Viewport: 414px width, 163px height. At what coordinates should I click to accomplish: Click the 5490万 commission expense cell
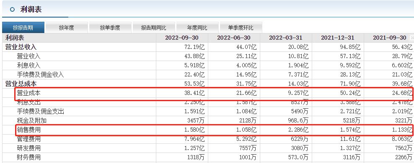click(300, 112)
